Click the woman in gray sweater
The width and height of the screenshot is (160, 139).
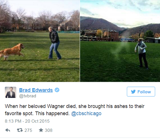(142, 54)
